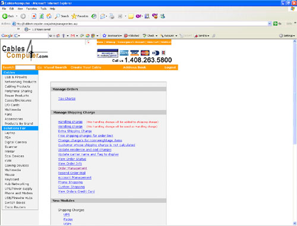The height and width of the screenshot is (226, 297).
Task: Go to Home page icon
Action: click(49, 16)
